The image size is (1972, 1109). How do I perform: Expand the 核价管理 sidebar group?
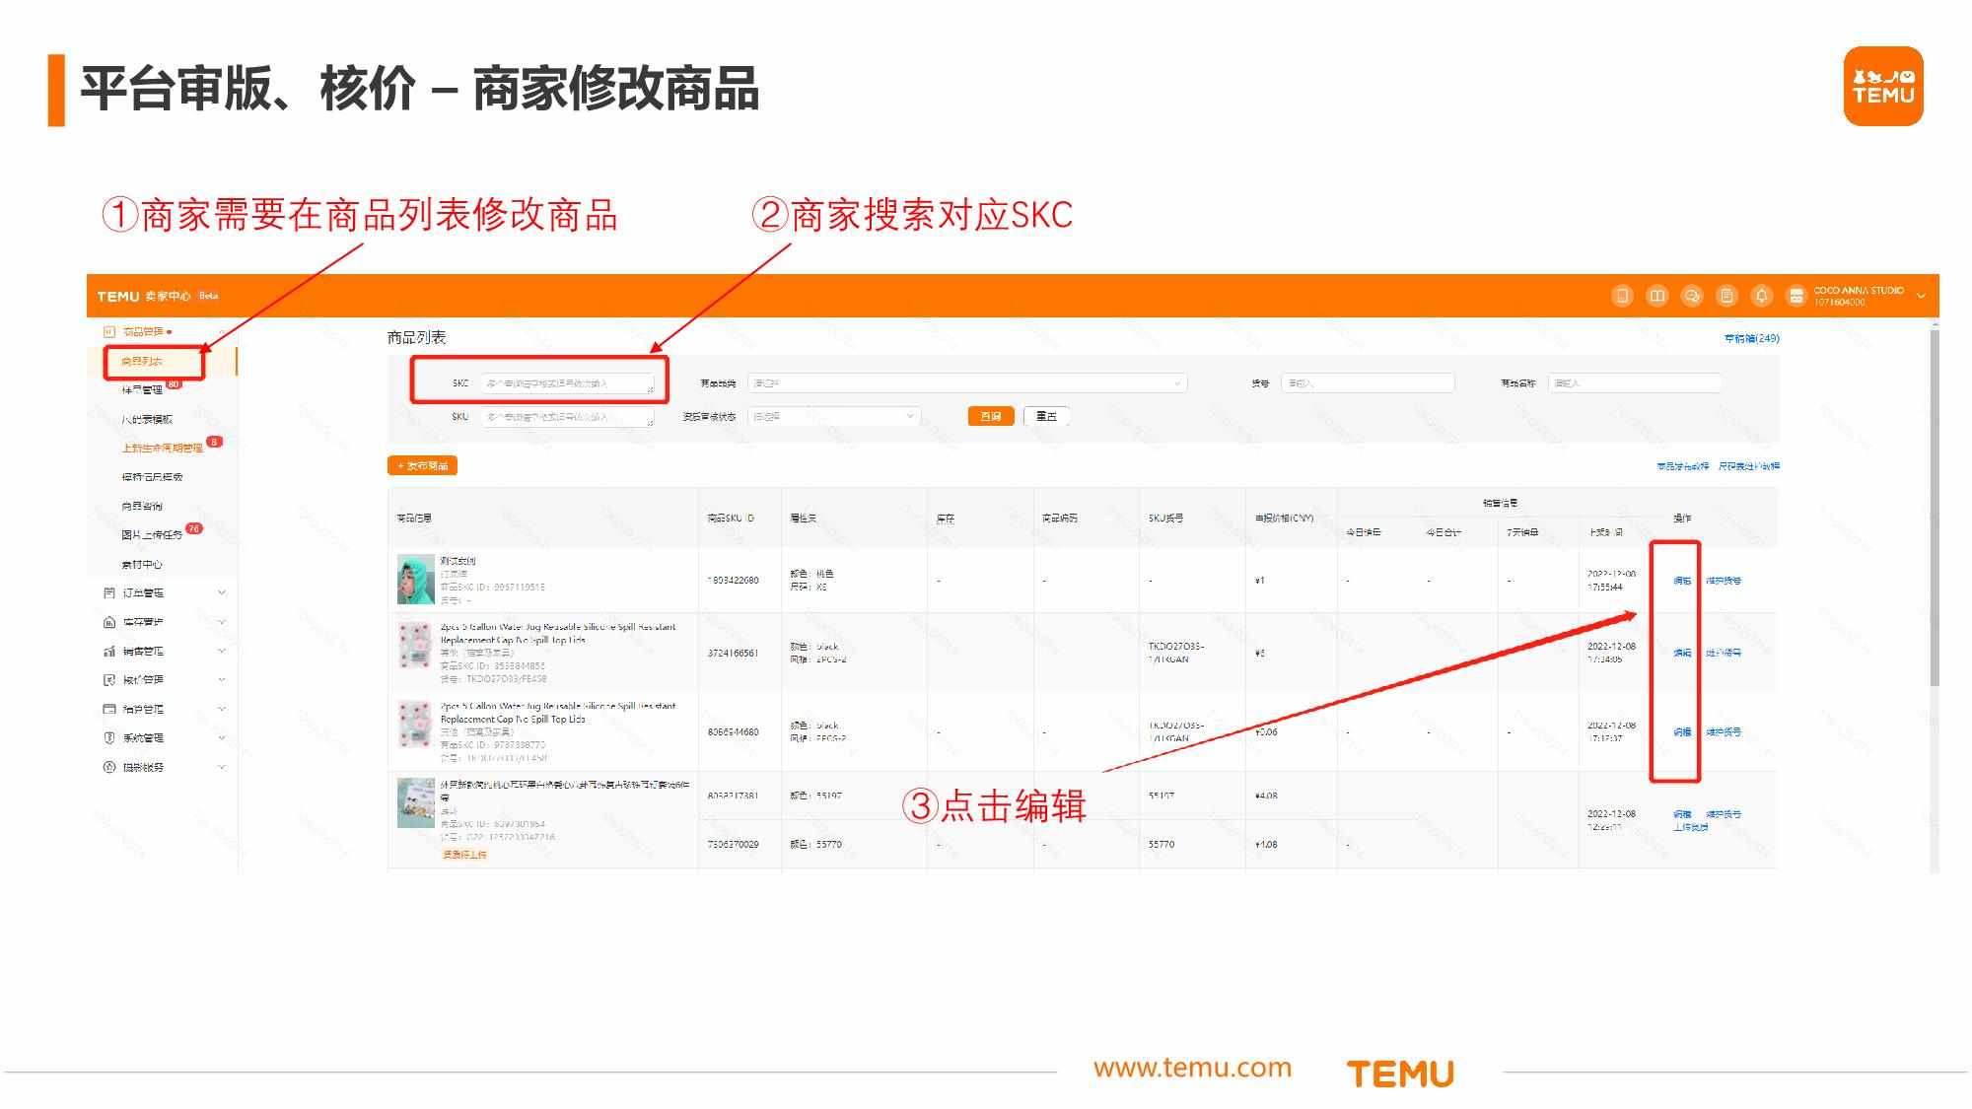point(222,680)
